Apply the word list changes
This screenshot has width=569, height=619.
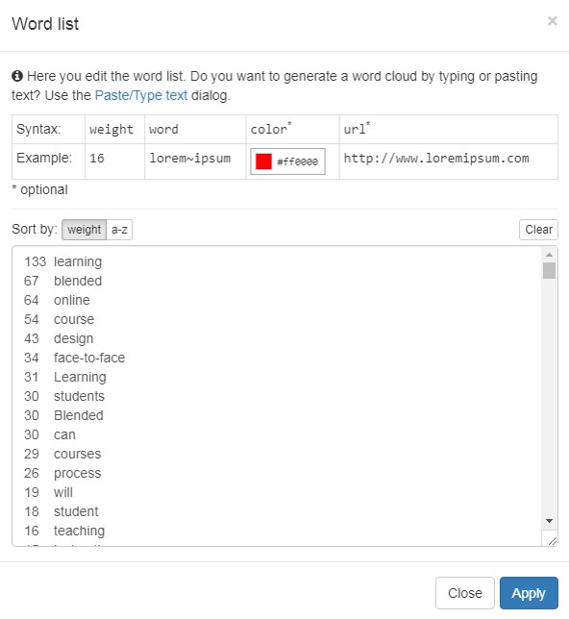[529, 593]
